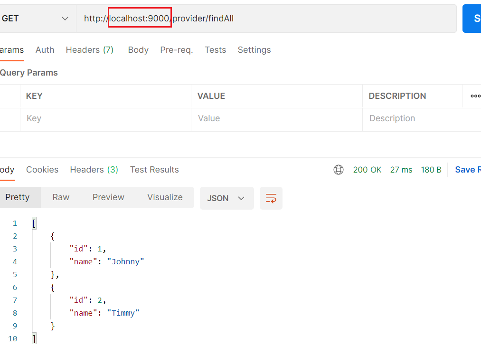Image resolution: width=481 pixels, height=347 pixels.
Task: Click the Save Response link
Action: pyautogui.click(x=468, y=170)
